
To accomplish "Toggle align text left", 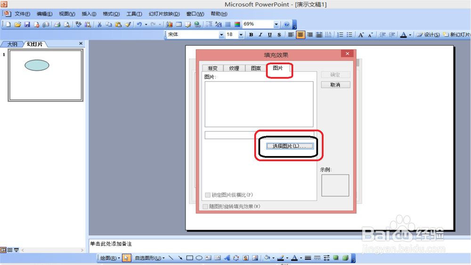I will (x=291, y=35).
